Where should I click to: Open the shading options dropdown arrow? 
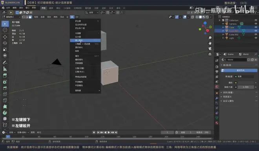click(211, 17)
